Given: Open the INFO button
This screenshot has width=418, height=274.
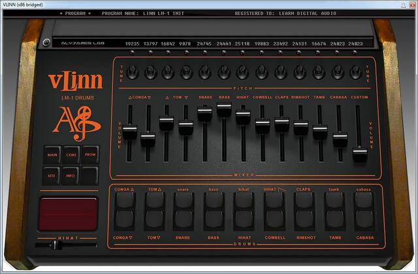Looking at the screenshot, I should tap(71, 175).
